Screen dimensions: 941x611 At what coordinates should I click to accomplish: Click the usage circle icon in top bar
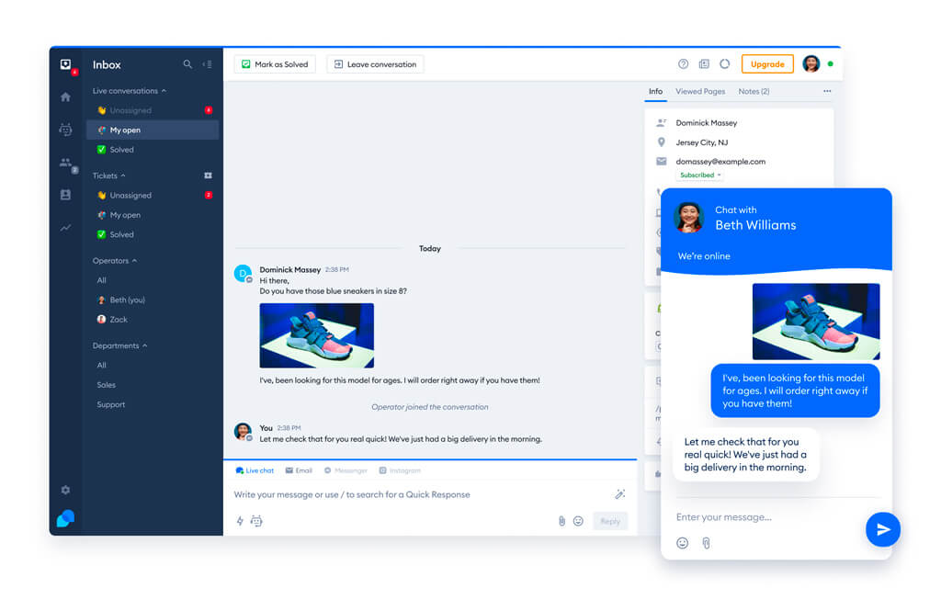[x=725, y=64]
